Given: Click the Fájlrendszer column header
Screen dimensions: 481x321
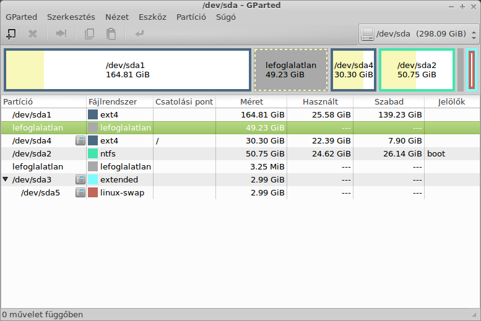Looking at the screenshot, I should [x=119, y=102].
